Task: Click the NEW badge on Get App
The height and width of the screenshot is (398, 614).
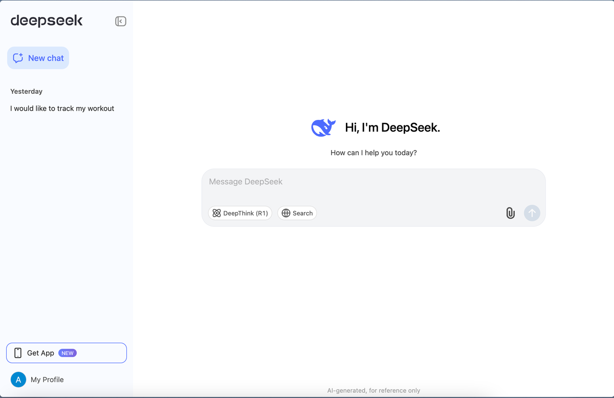Action: click(x=67, y=352)
